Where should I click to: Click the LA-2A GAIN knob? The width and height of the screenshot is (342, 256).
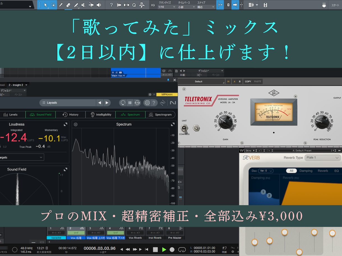pos(225,122)
